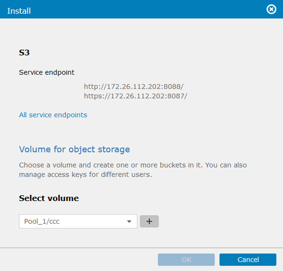Screen dimensions: 283x271
Task: Select the https://172.26.112.202:8087/ endpoint text
Action: click(136, 96)
